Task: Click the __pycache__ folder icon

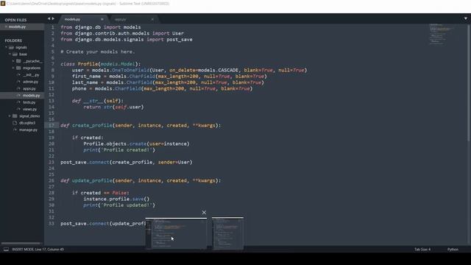Action: (18, 61)
